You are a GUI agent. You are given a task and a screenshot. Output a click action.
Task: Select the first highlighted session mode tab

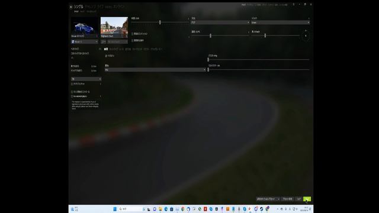(106, 49)
